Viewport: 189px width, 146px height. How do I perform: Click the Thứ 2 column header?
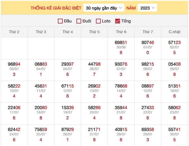(x=14, y=32)
